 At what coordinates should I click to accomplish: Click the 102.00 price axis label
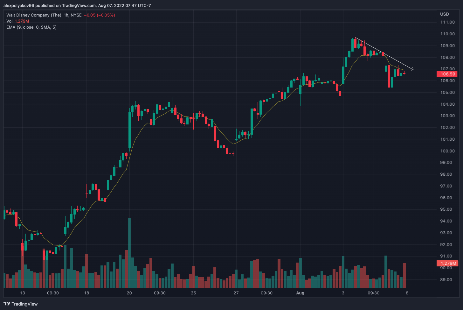click(x=447, y=127)
